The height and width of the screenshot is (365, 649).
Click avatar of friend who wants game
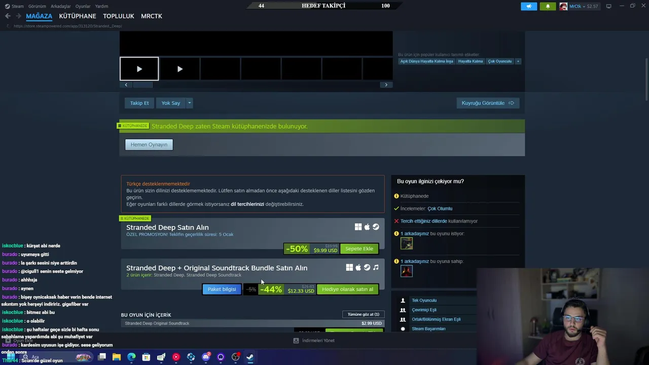[x=407, y=244]
